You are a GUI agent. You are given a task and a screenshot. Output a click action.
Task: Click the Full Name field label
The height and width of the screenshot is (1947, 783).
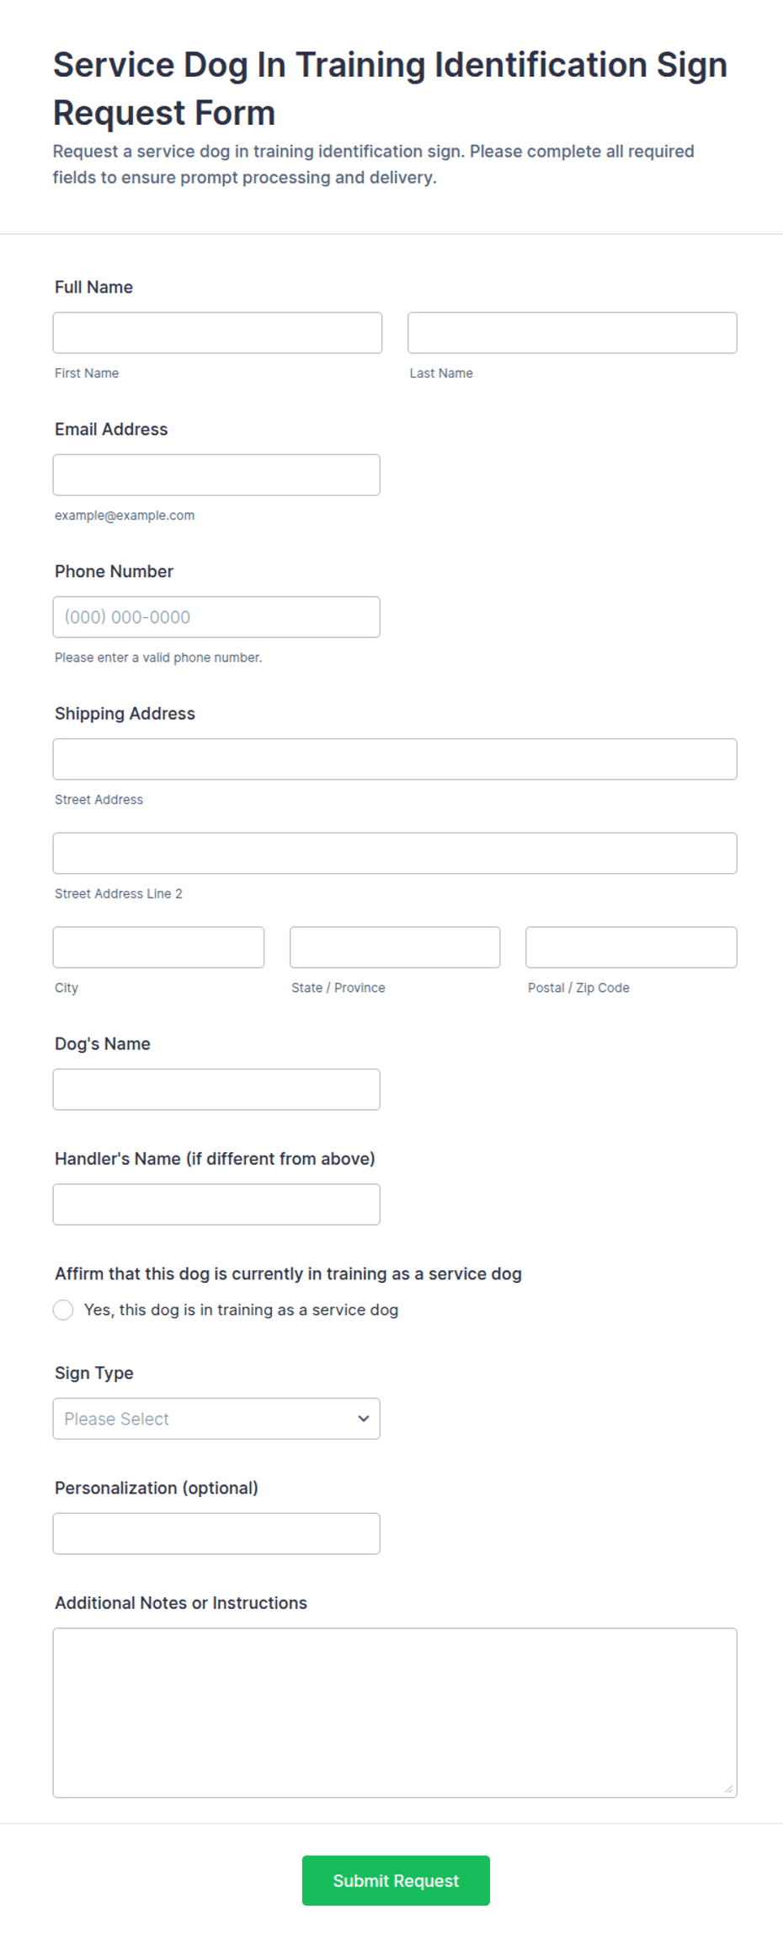[x=93, y=287]
